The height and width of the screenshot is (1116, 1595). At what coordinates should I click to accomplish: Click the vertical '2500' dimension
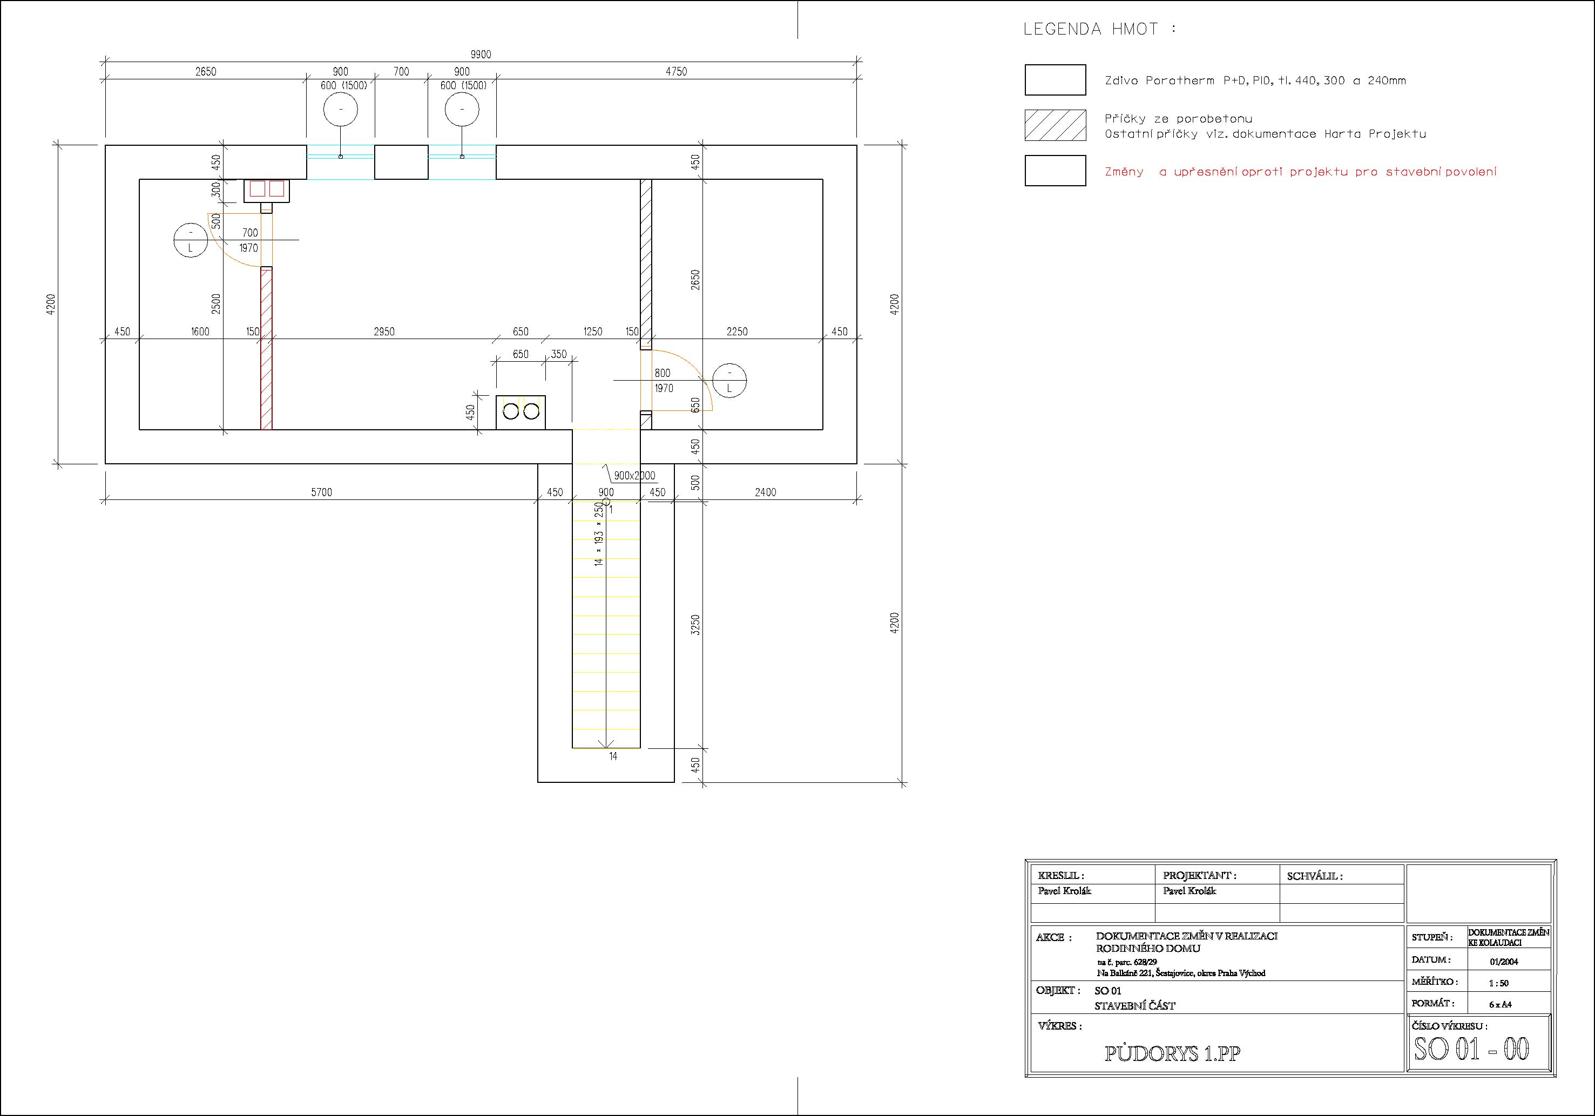pyautogui.click(x=216, y=303)
